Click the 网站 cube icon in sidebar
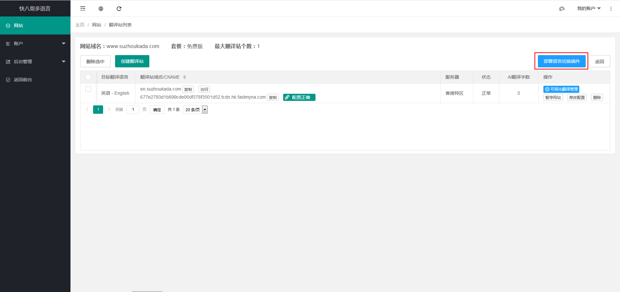The image size is (620, 292). point(8,25)
